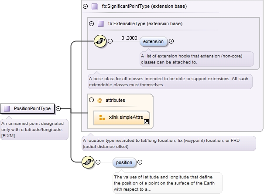Collapse the PositionPointType node

pyautogui.click(x=58, y=108)
